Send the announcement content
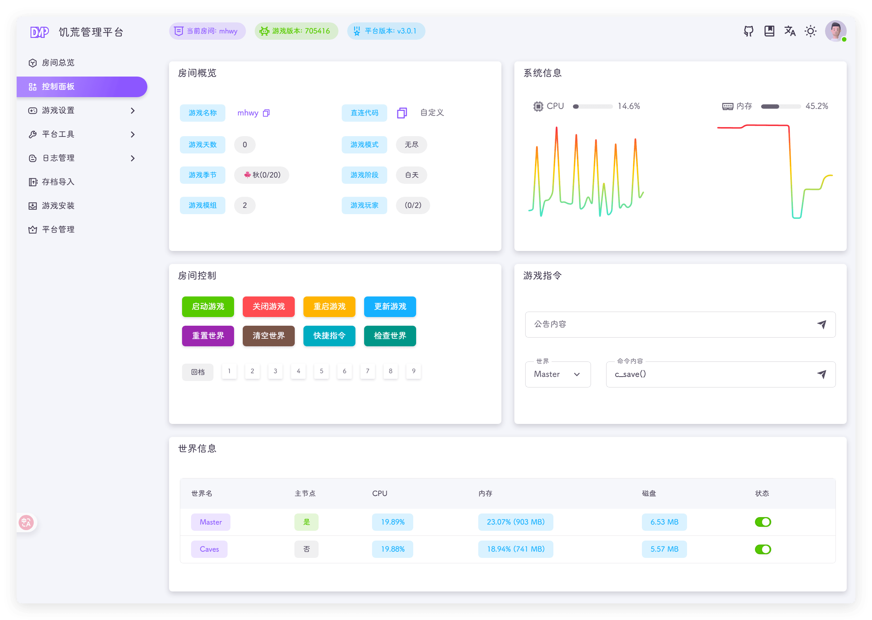 point(821,325)
